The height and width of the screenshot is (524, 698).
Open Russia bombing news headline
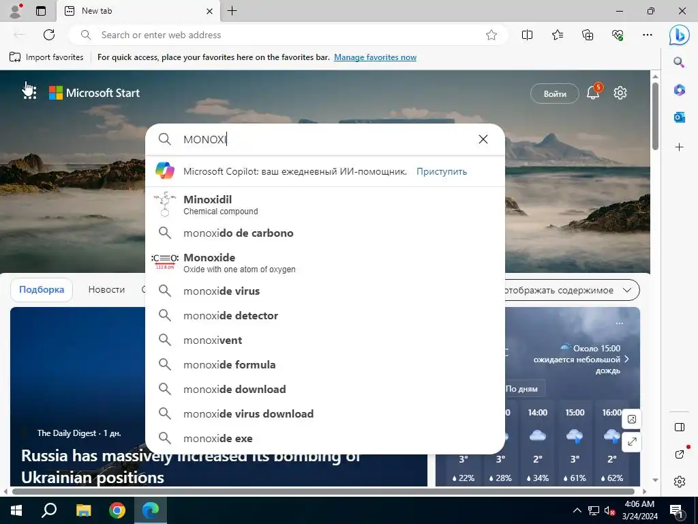tap(191, 467)
